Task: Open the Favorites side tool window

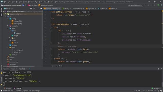Action: (2, 81)
